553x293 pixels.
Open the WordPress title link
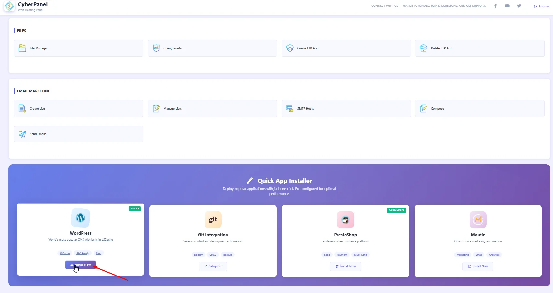point(81,233)
